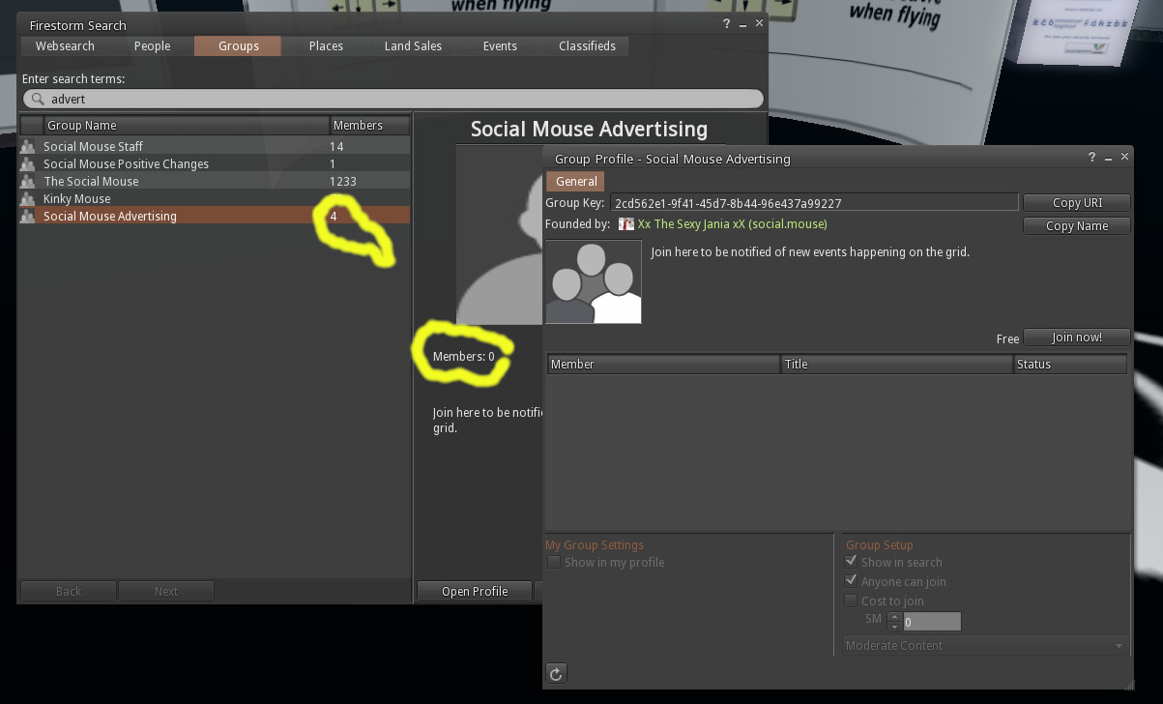The width and height of the screenshot is (1163, 704).
Task: Select the Social Mouse Positive Changes row
Action: tap(215, 163)
